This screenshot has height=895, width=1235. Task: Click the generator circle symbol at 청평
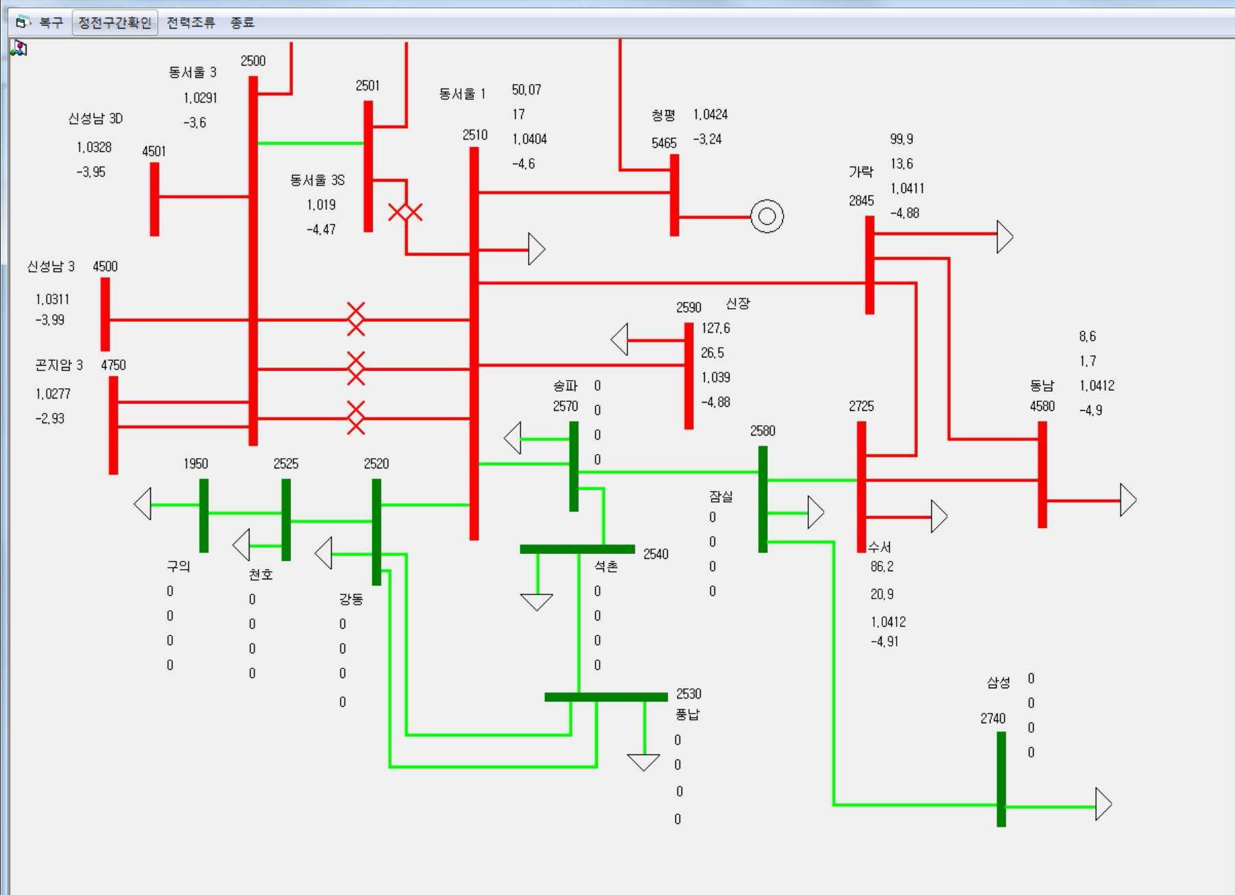click(x=767, y=216)
